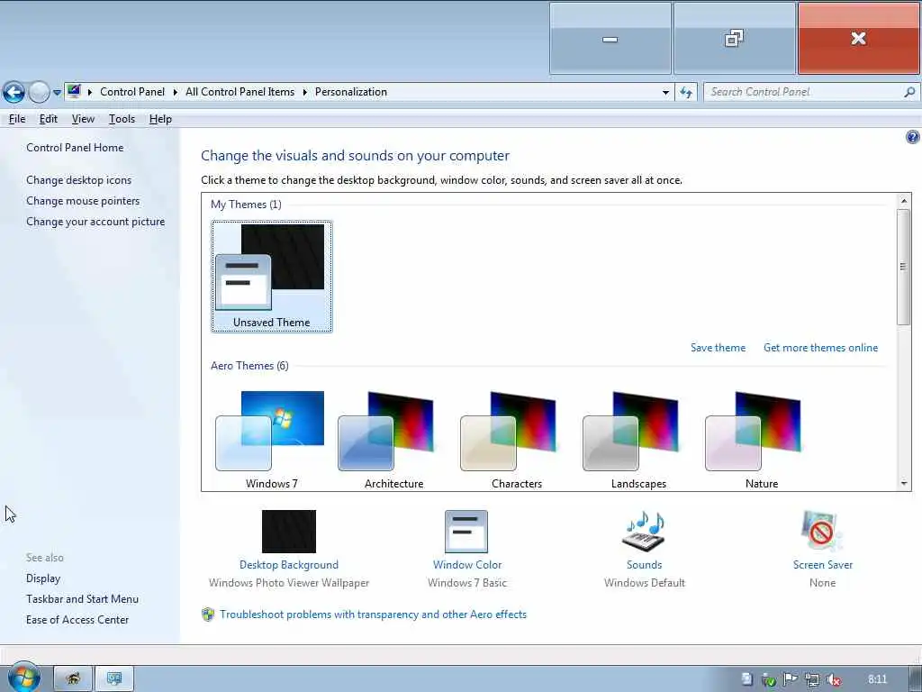This screenshot has width=922, height=692.
Task: Apply the Landscapes theme
Action: coord(638,440)
